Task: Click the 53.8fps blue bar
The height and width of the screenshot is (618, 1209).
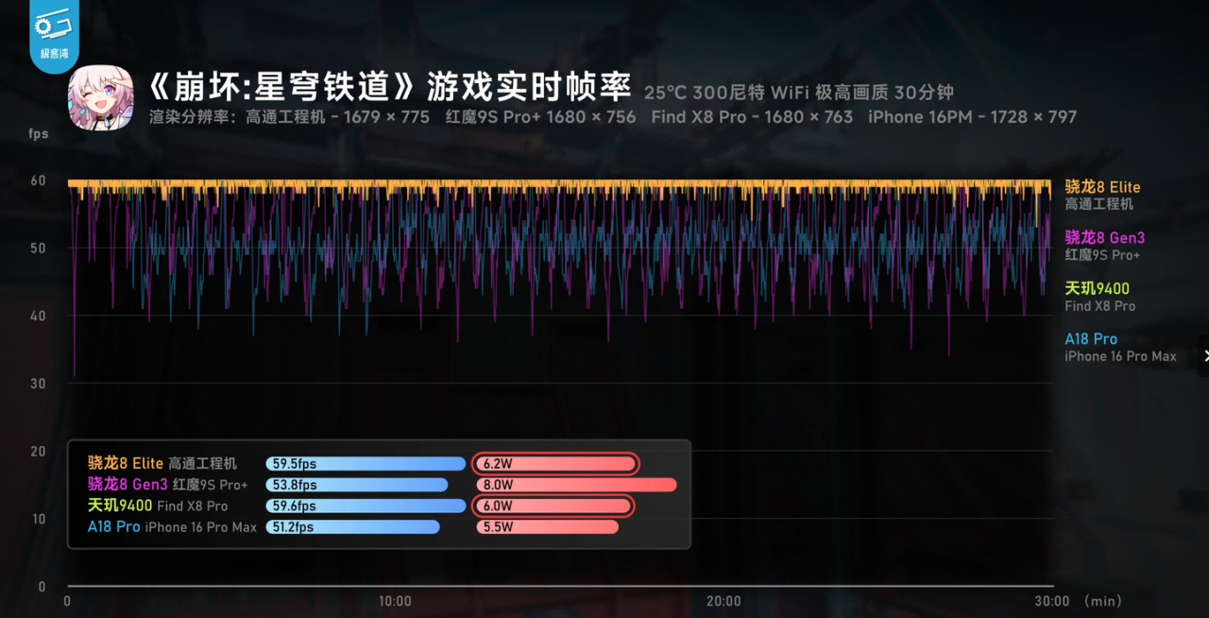Action: coord(357,485)
